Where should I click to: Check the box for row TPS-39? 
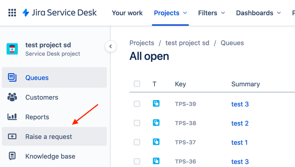137,104
